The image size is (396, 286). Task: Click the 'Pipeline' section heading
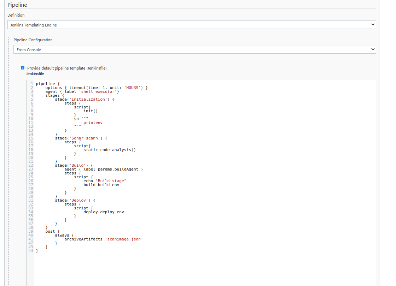click(17, 5)
